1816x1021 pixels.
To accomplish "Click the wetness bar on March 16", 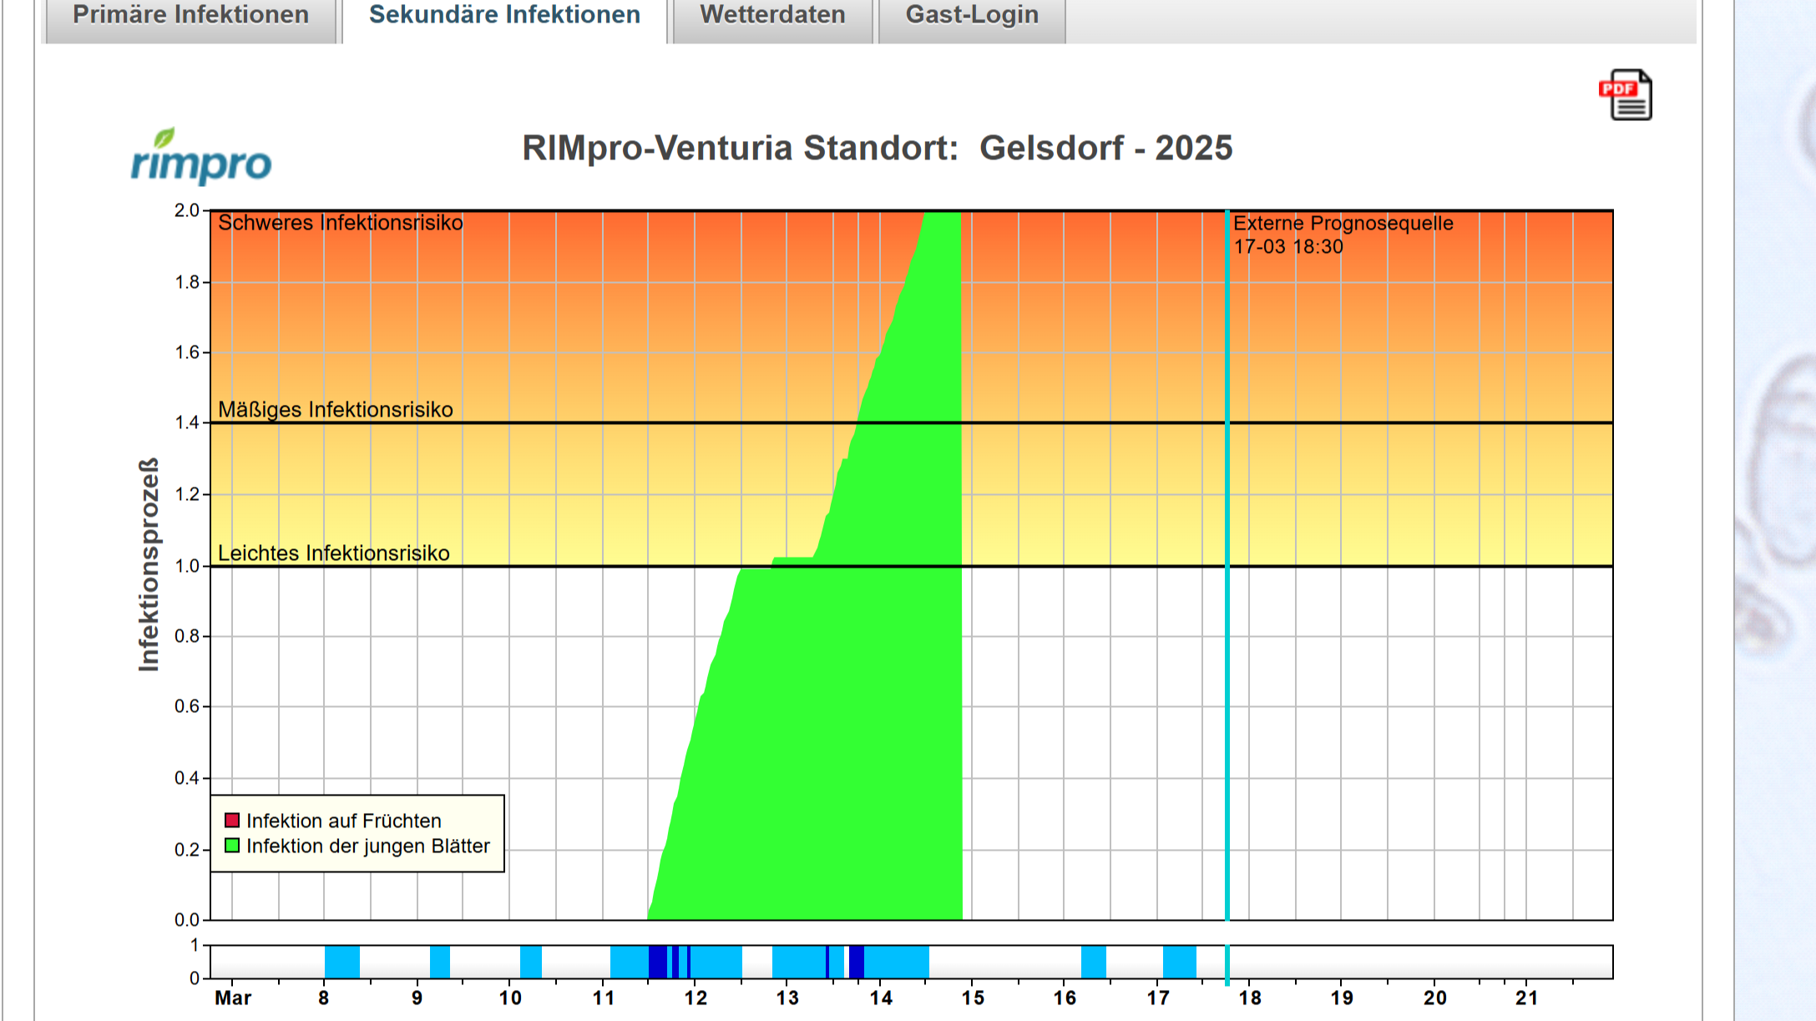I will pyautogui.click(x=1094, y=962).
